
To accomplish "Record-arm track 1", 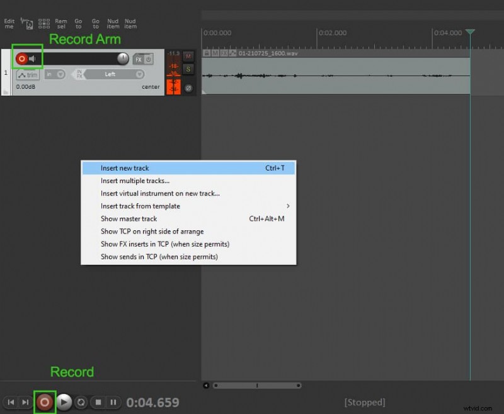I will (x=21, y=58).
